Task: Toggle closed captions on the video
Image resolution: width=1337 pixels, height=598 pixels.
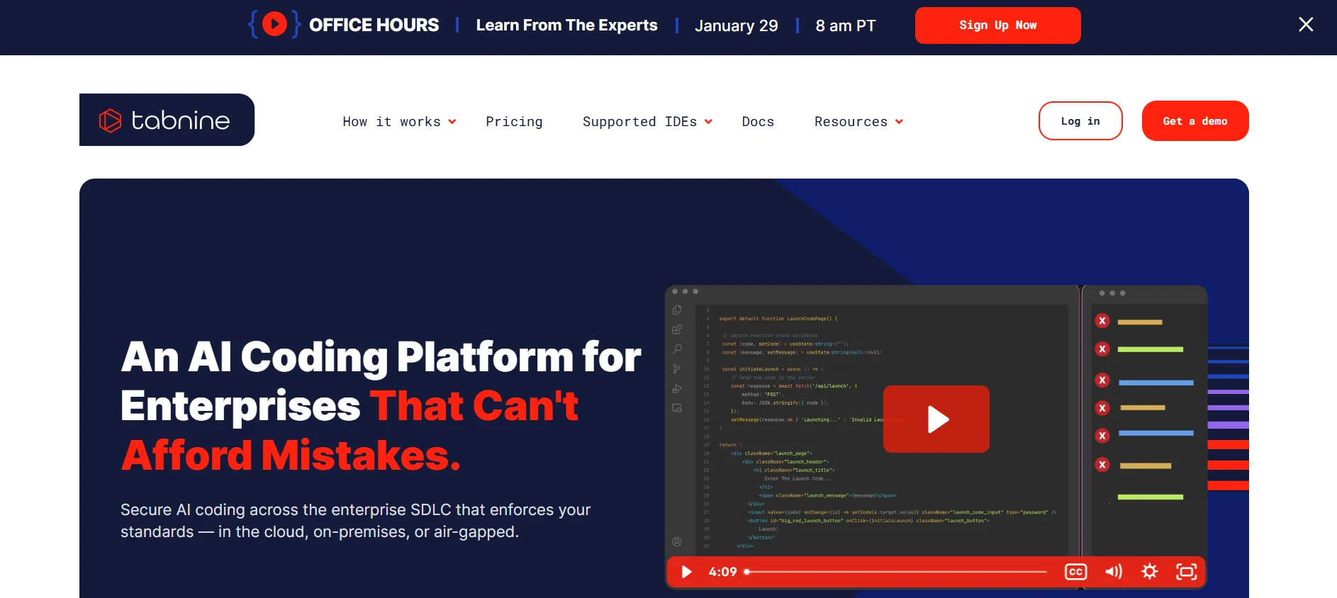Action: click(x=1075, y=572)
